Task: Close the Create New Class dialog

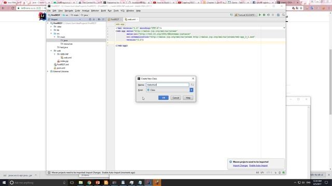Action: coord(193,79)
